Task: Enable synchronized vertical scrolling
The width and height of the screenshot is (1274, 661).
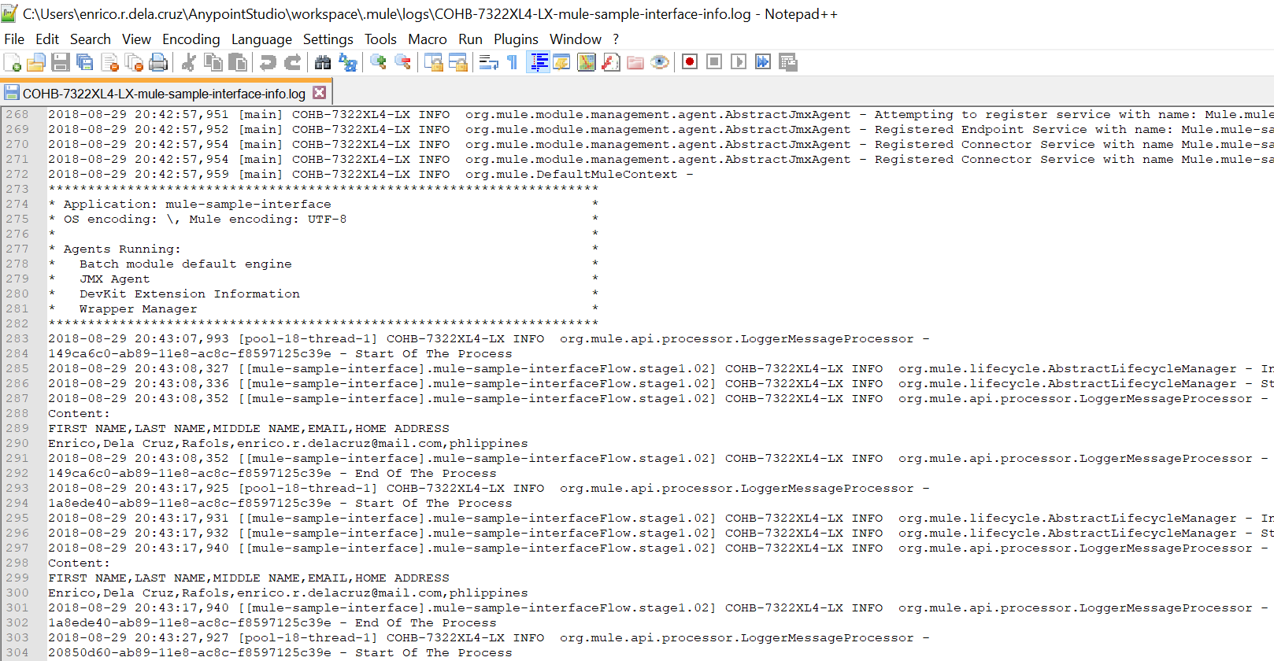Action: pos(433,62)
